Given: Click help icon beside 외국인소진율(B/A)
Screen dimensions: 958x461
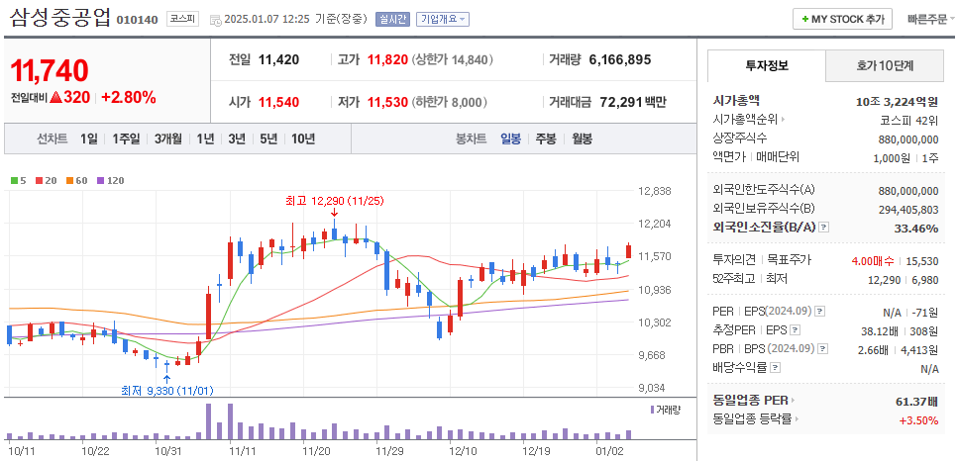Looking at the screenshot, I should click(x=823, y=228).
